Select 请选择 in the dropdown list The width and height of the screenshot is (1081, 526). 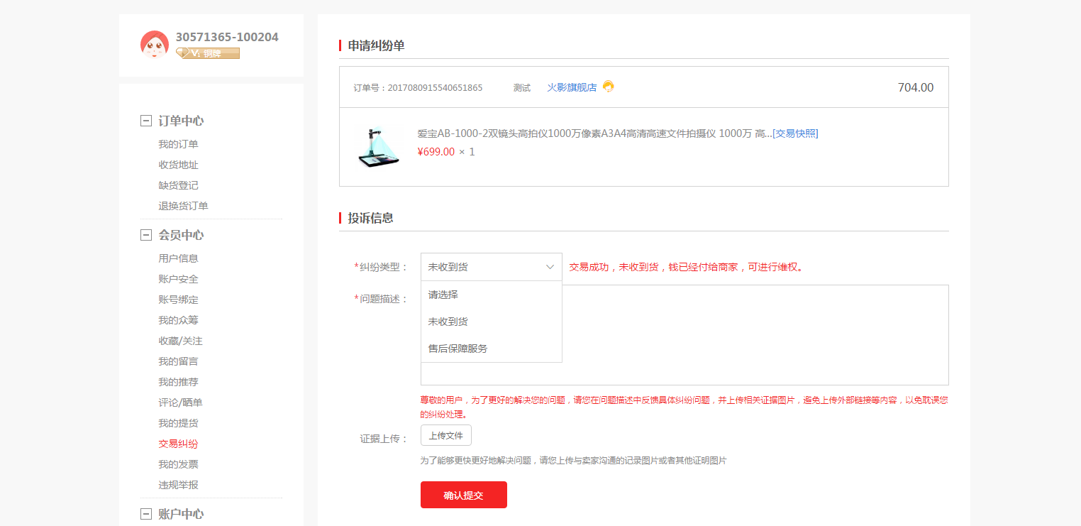tap(492, 295)
